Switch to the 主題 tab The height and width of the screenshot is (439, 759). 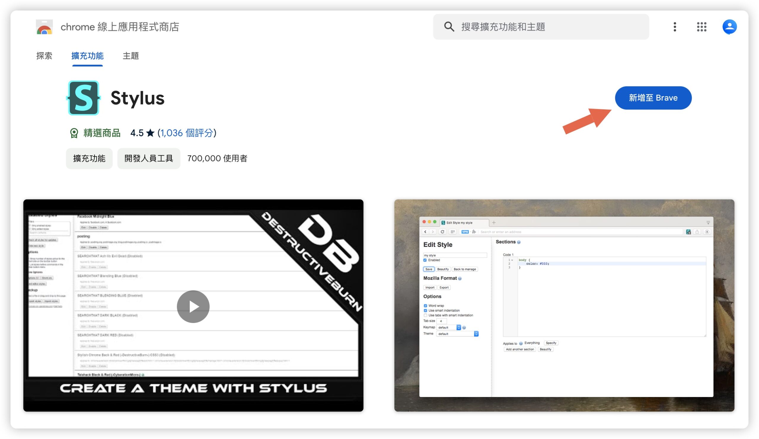pos(131,56)
